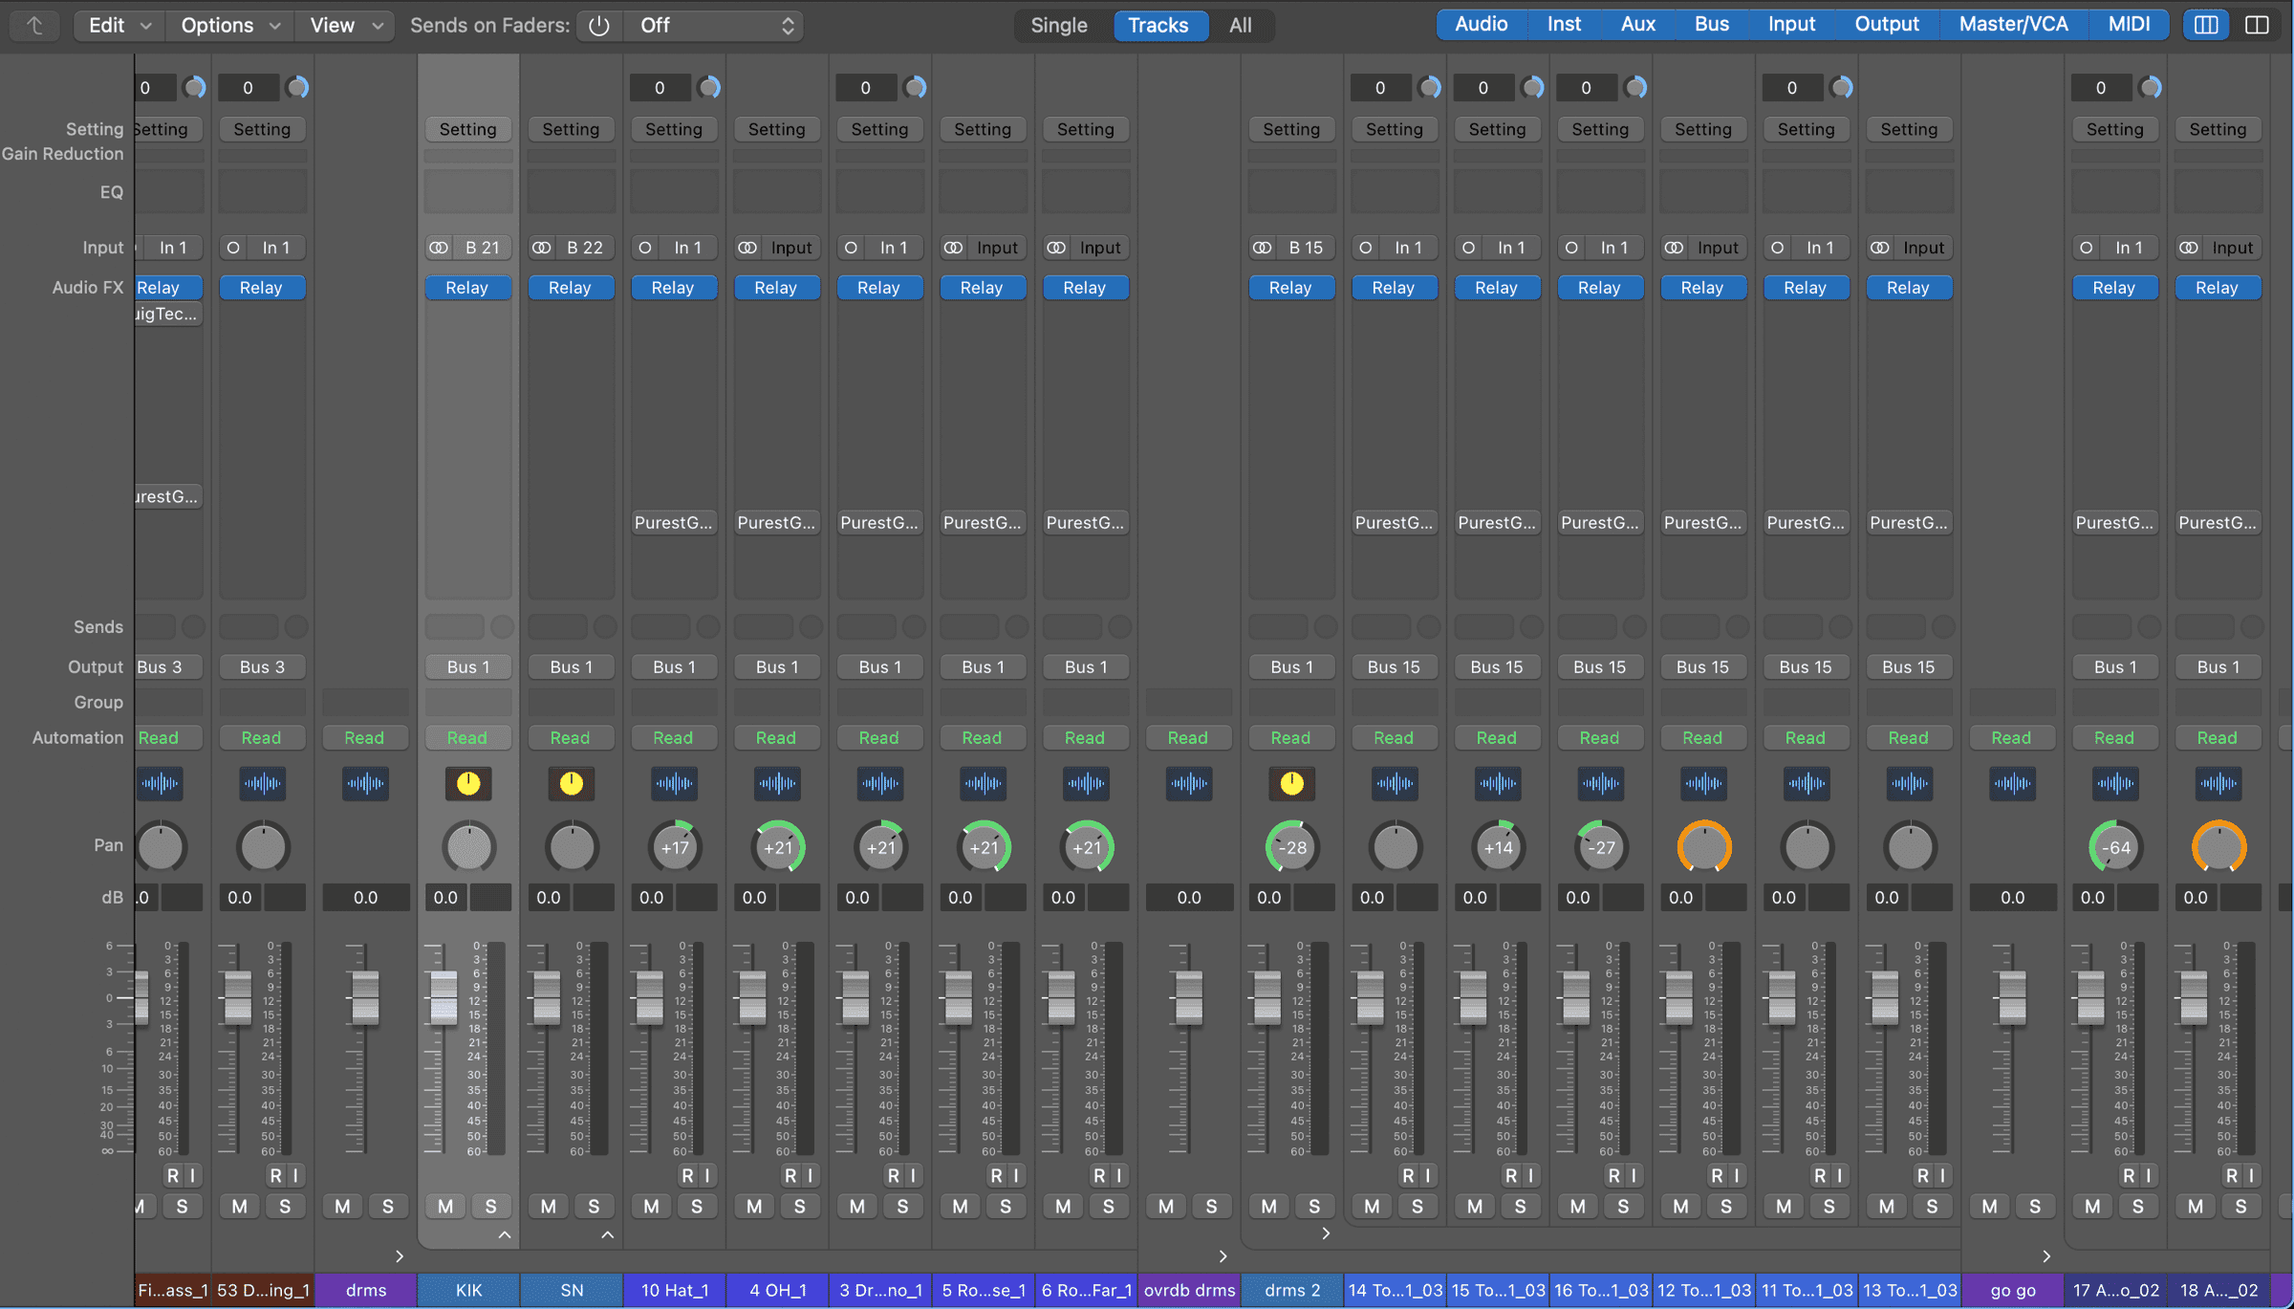Screen dimensions: 2294x1309
Task: Toggle the Master/VCA channel filter
Action: point(2013,25)
